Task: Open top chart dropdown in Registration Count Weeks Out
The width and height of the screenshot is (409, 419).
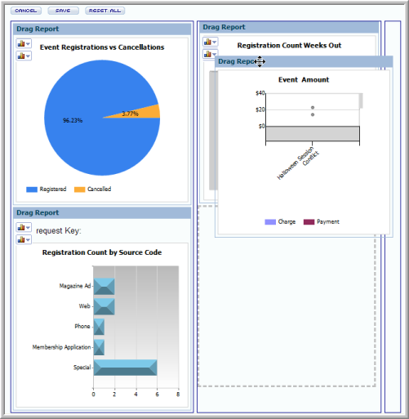Action: point(211,42)
